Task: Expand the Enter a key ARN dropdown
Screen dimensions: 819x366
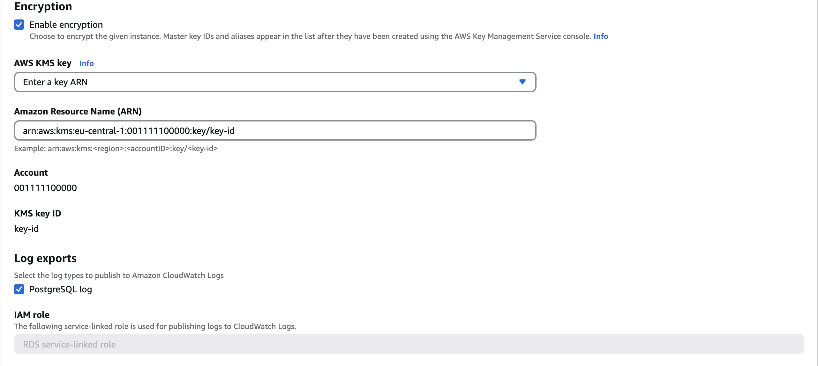Action: (x=274, y=82)
